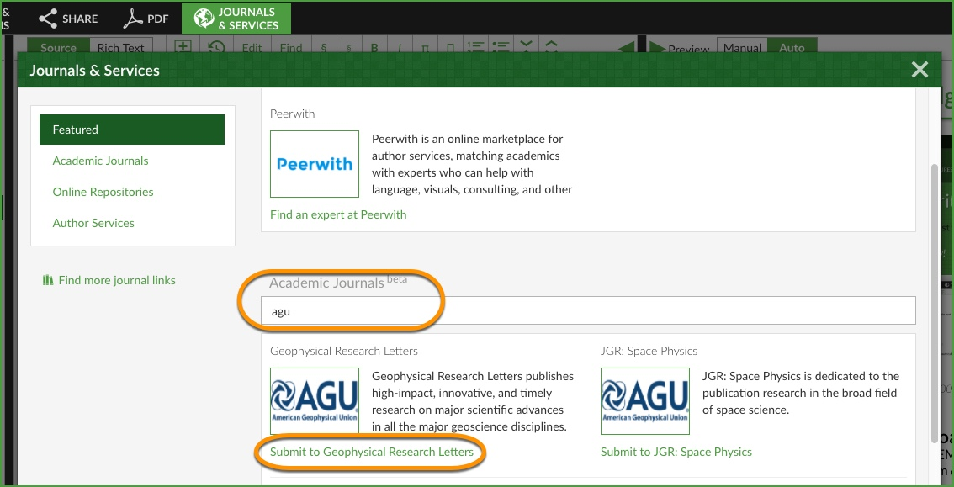Close the Journals & Services dialog
This screenshot has height=487, width=954.
(920, 70)
